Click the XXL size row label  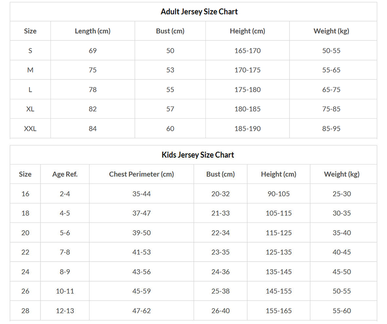coord(30,129)
